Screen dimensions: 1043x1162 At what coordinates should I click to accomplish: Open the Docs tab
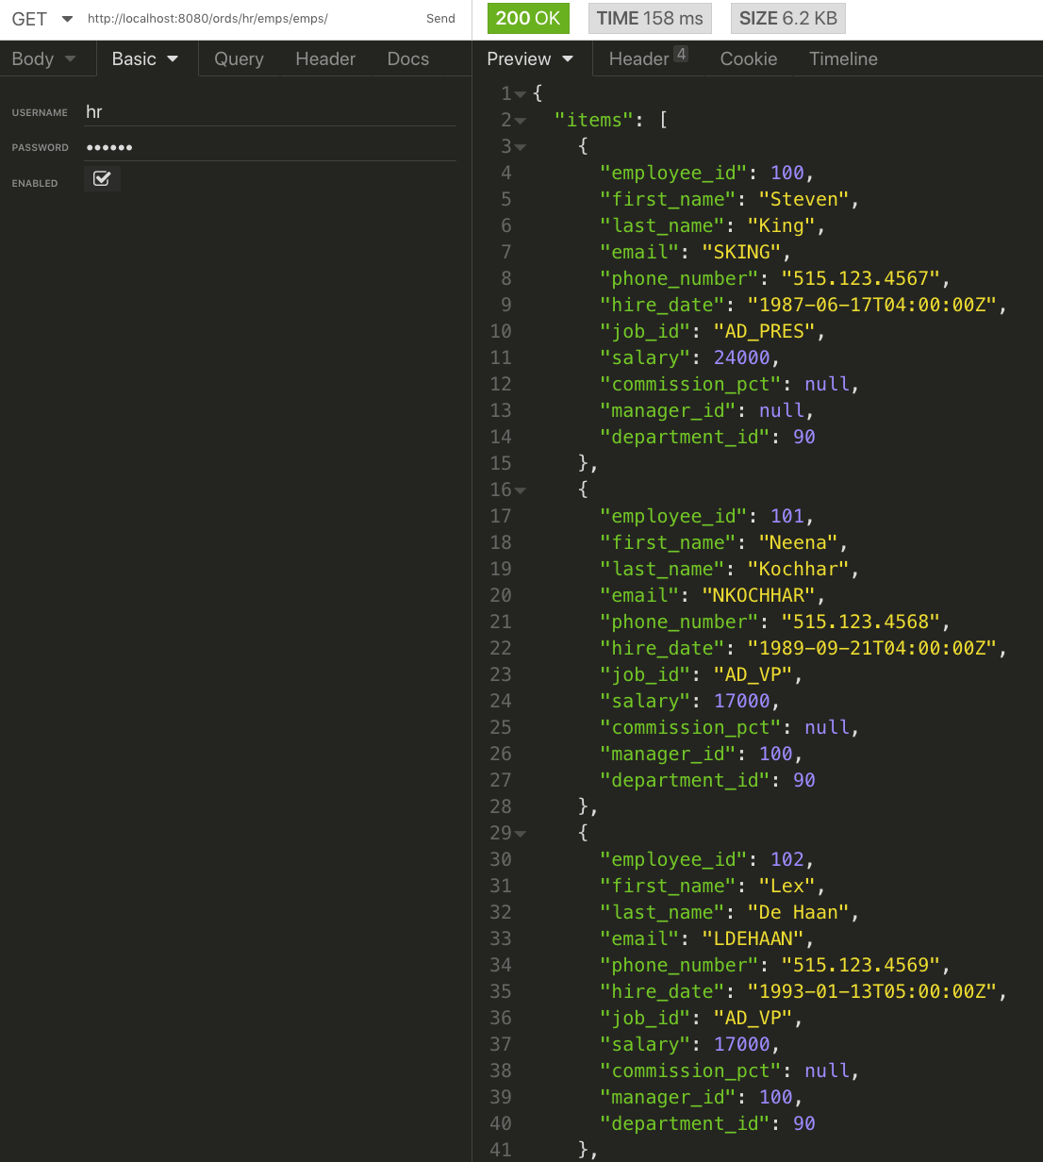[408, 58]
